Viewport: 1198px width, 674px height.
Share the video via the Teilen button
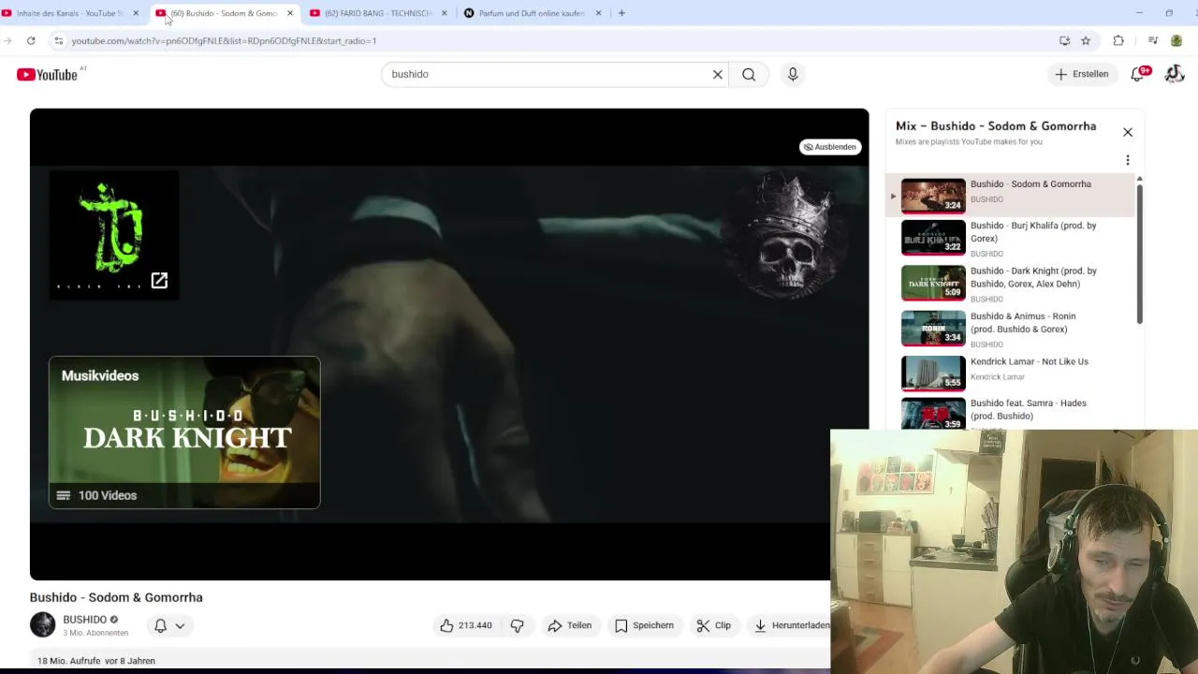(569, 625)
